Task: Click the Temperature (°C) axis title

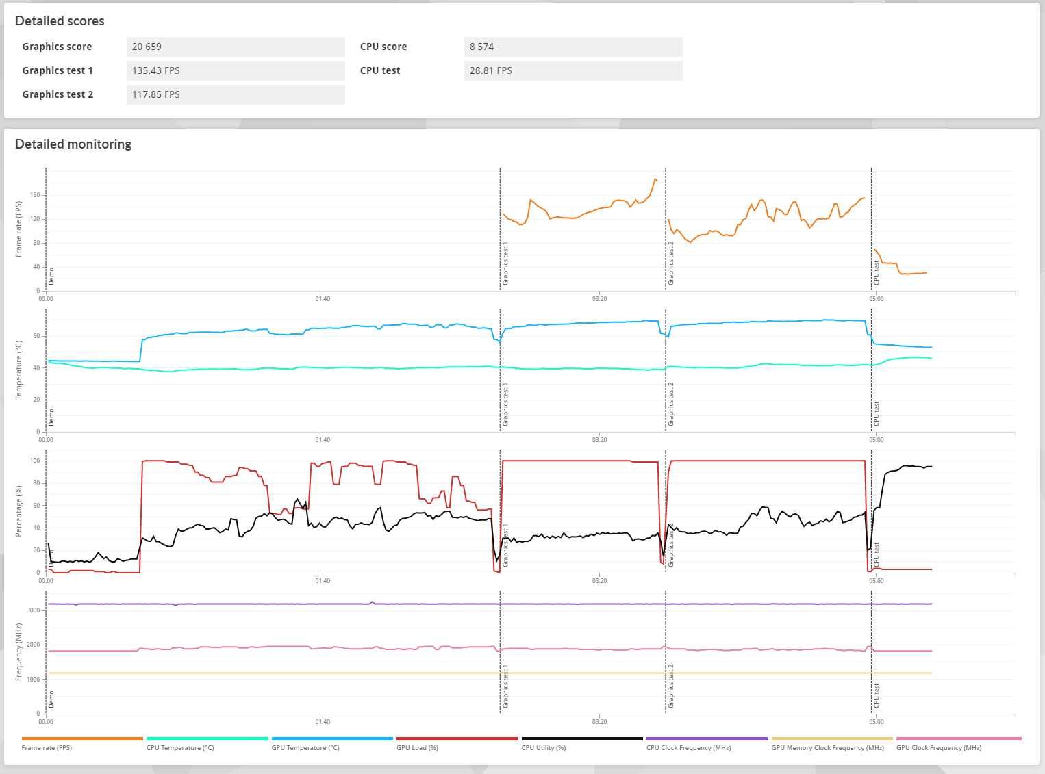Action: 18,370
